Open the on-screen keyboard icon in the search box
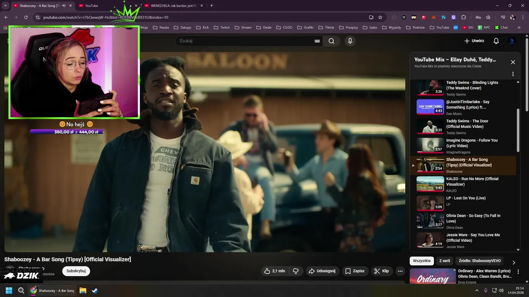This screenshot has height=297, width=529. pos(317,41)
